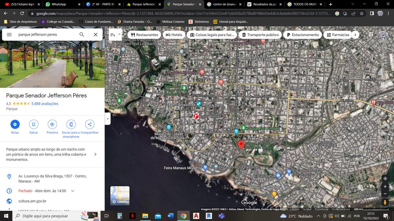Click the Compartilhar share icon

pos(90,124)
